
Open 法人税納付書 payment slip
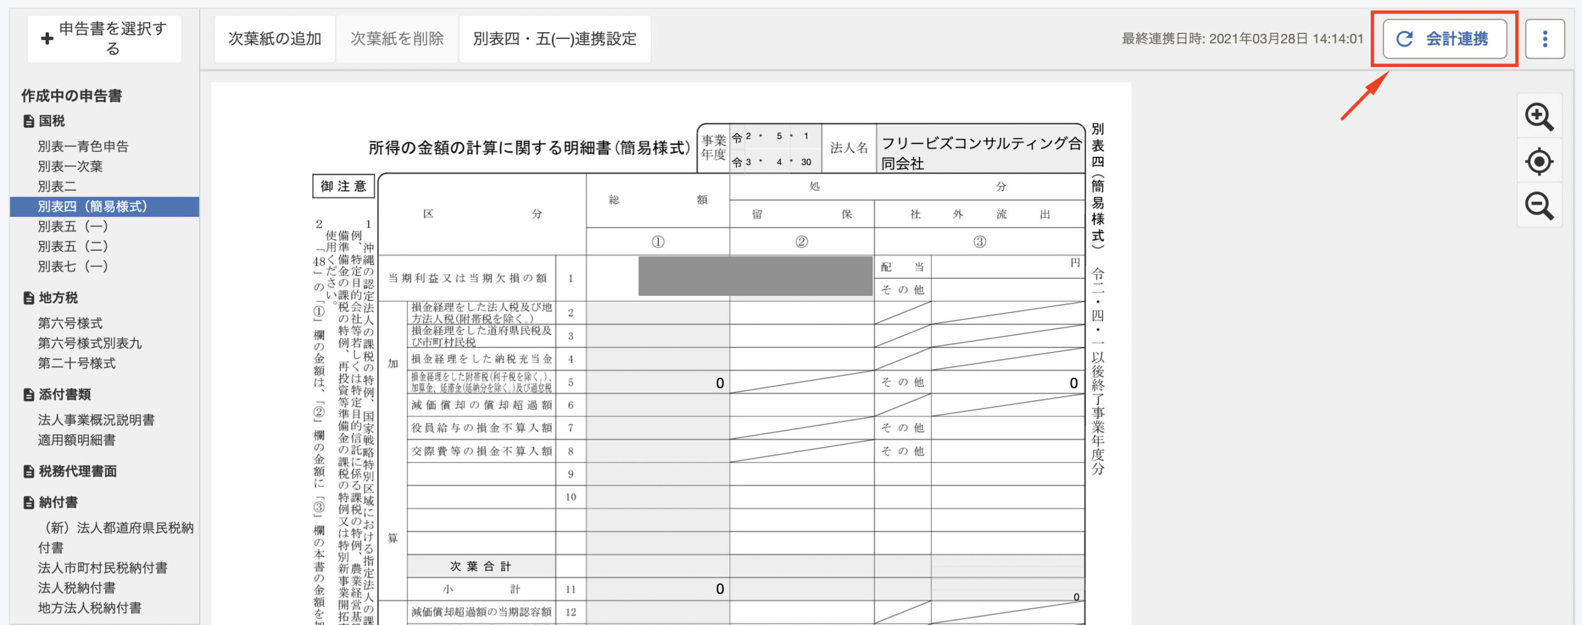coord(77,587)
